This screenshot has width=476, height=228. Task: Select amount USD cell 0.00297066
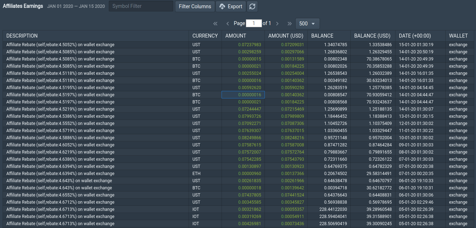286,52
